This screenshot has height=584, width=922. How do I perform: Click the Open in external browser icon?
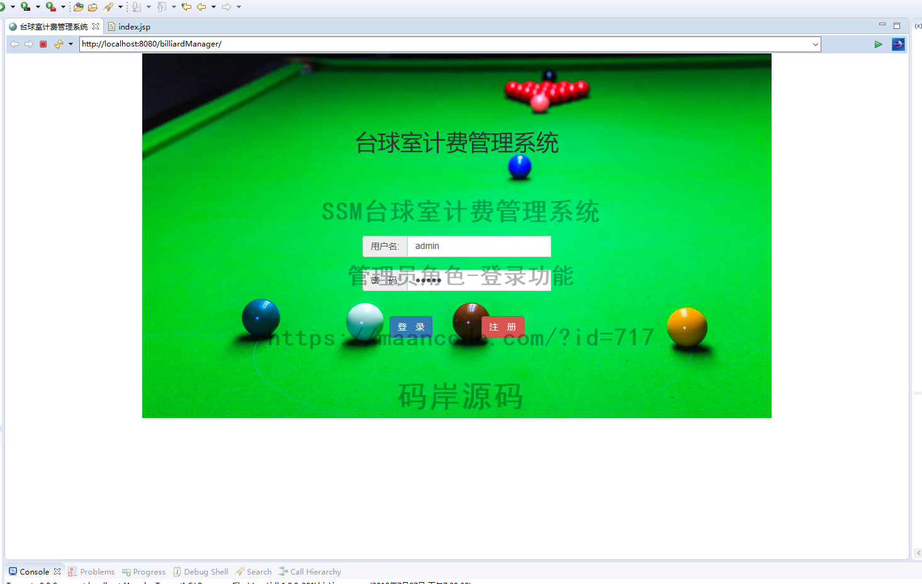[x=898, y=44]
